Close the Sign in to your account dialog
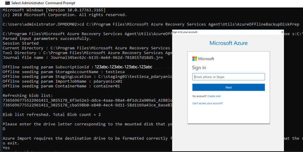The width and height of the screenshot is (303, 152). (282, 32)
